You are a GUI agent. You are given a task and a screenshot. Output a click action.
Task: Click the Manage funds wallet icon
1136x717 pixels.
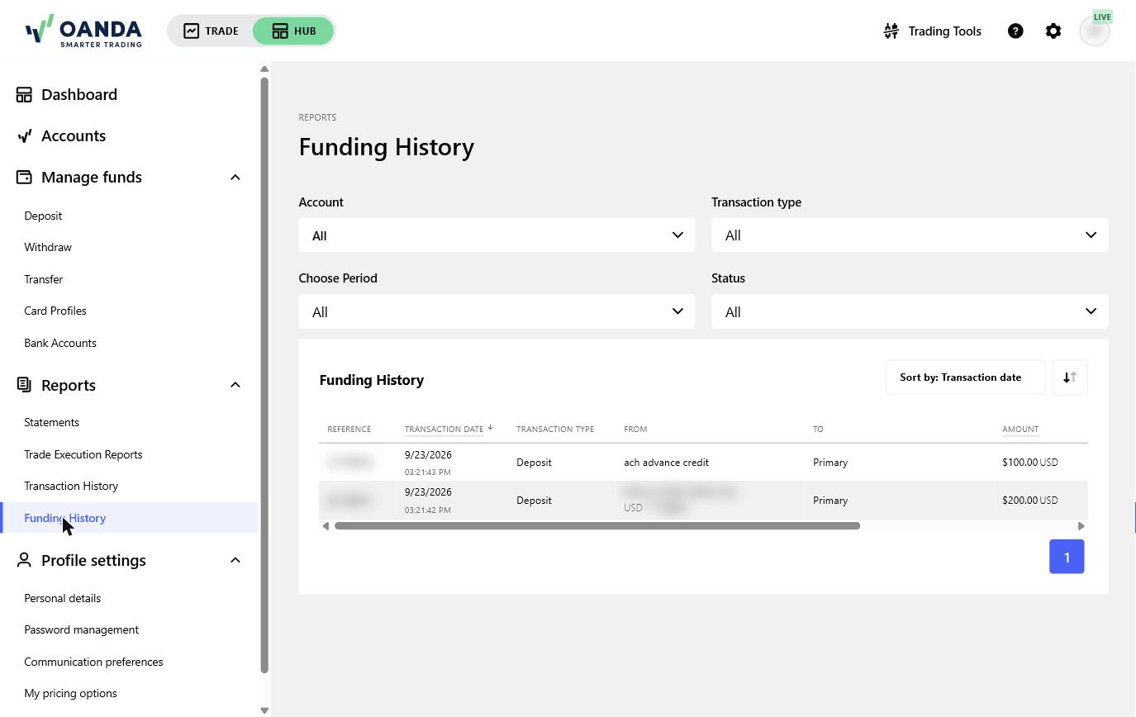click(24, 177)
